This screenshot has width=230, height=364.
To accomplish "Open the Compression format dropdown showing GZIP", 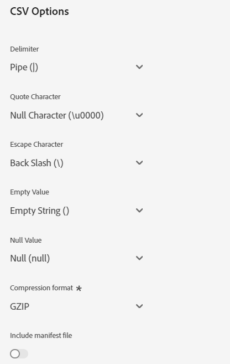I will tap(77, 306).
